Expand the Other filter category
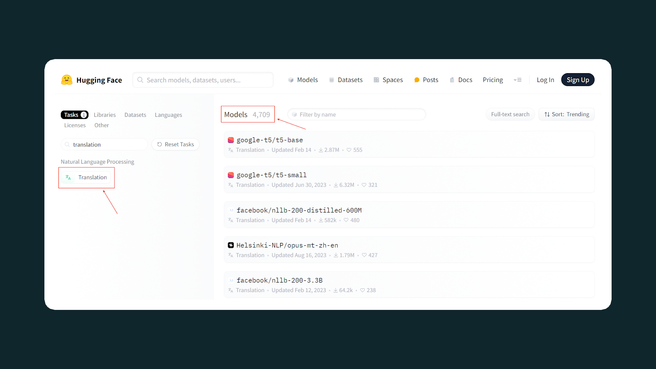The image size is (656, 369). pyautogui.click(x=101, y=125)
